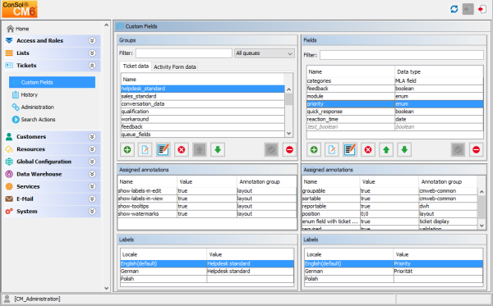Select the groupable annotation row

[x=389, y=191]
